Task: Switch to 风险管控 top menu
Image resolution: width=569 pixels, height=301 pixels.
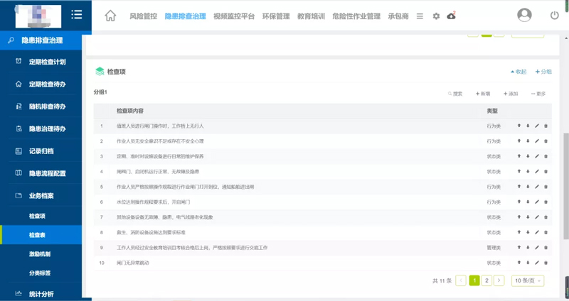Action: click(144, 16)
